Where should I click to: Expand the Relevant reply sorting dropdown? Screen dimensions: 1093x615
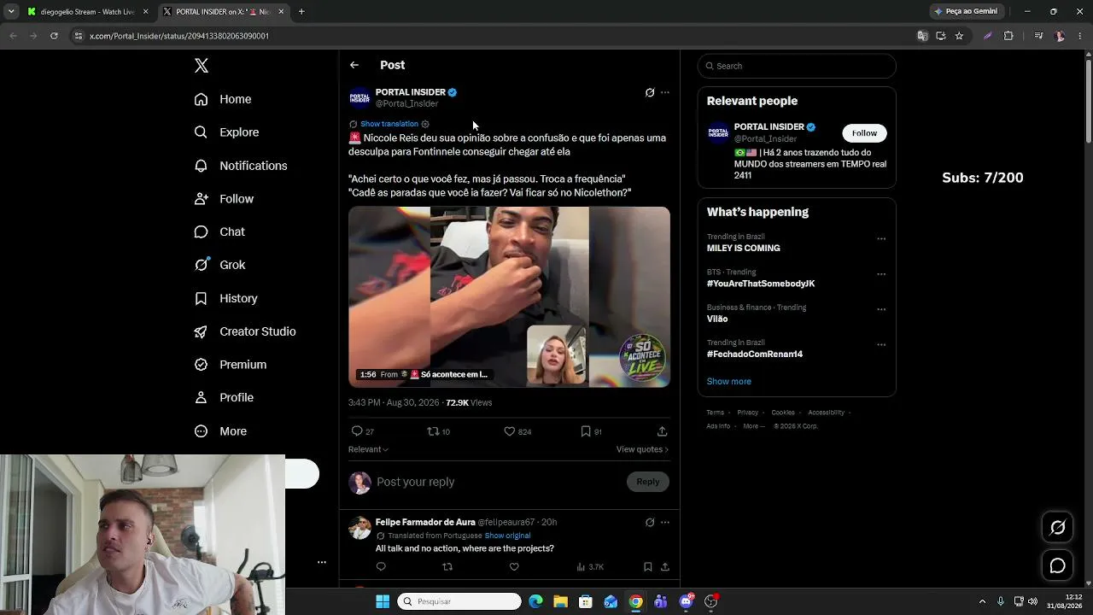tap(368, 449)
